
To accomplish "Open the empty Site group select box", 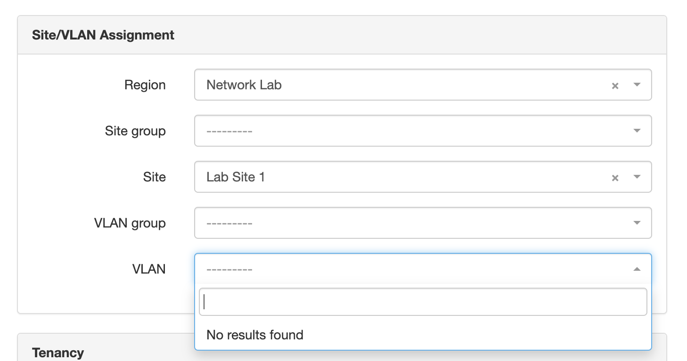I will point(423,131).
